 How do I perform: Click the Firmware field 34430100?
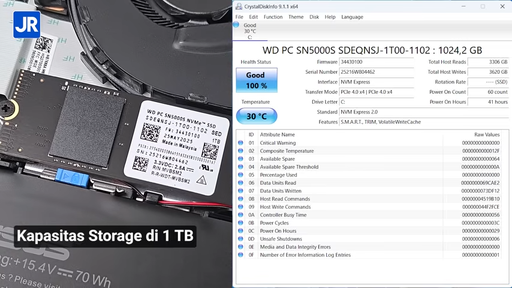(x=377, y=62)
